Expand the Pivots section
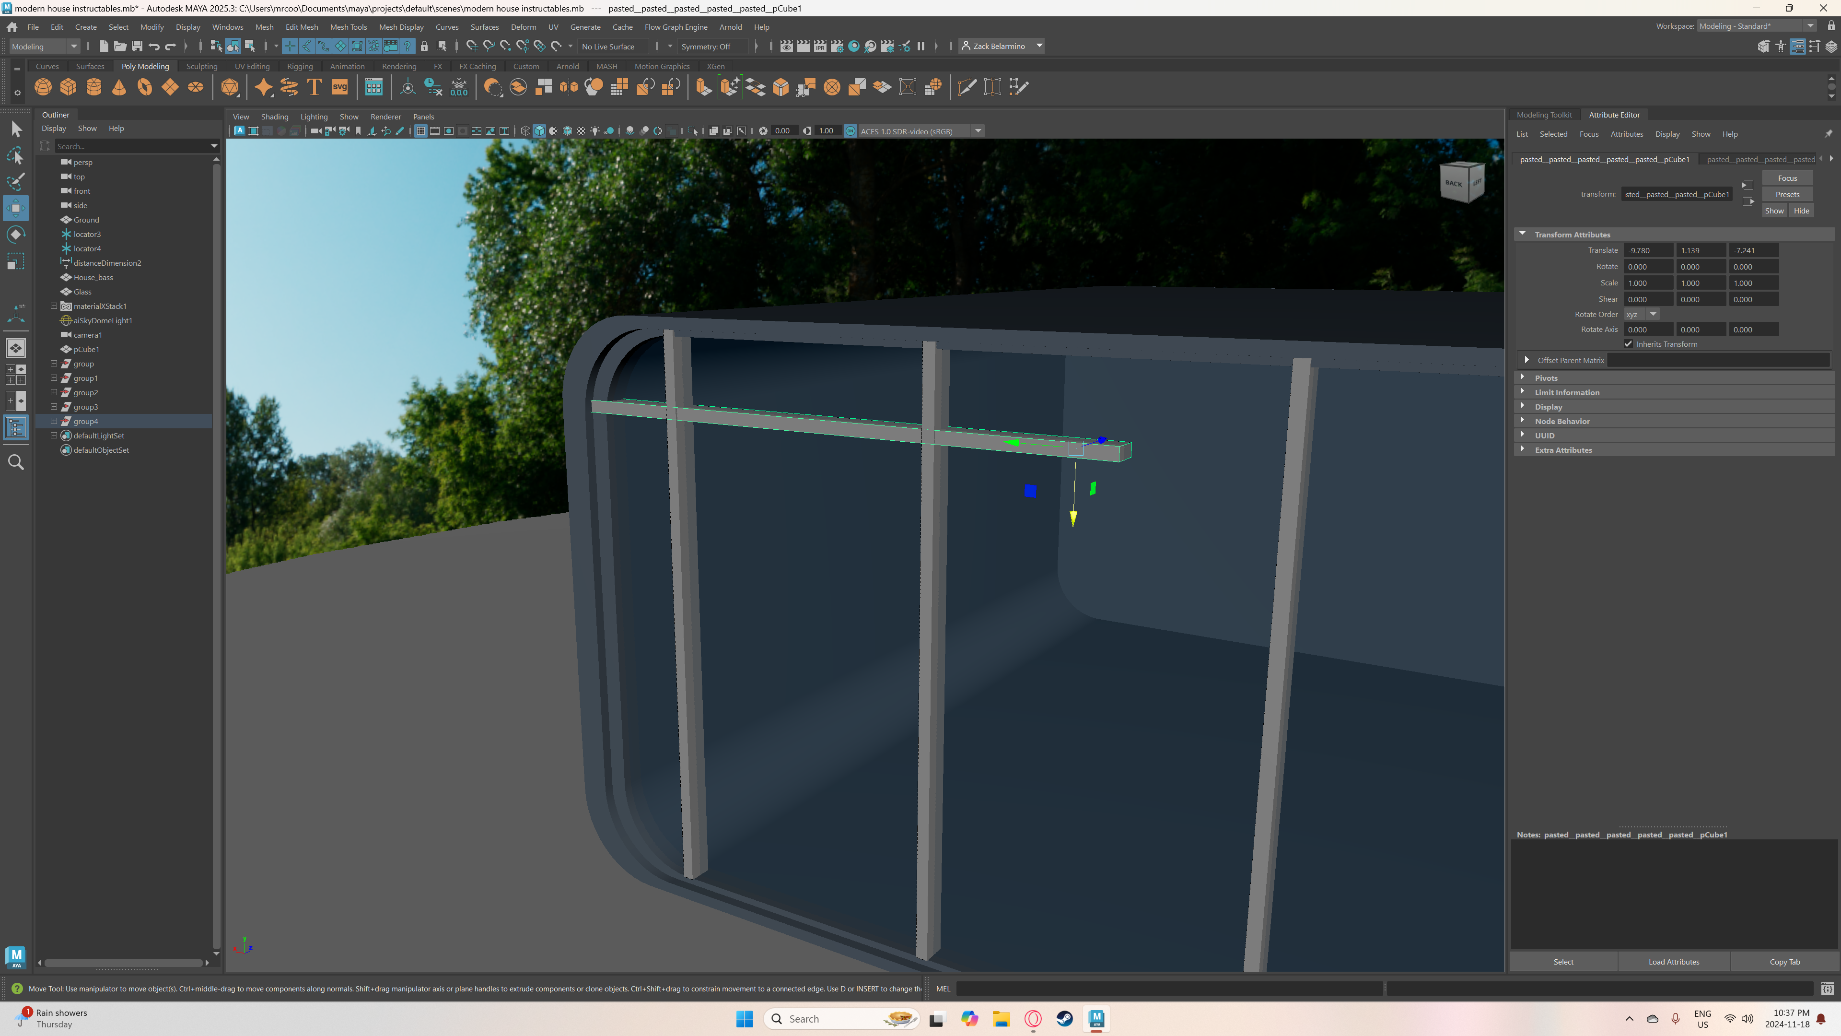The width and height of the screenshot is (1841, 1036). point(1522,377)
